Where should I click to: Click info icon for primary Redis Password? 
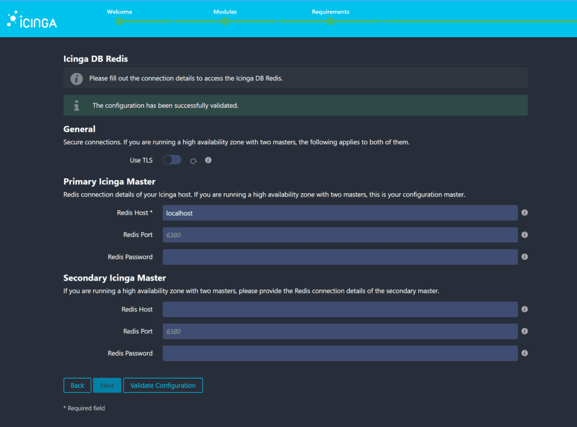[x=525, y=257]
